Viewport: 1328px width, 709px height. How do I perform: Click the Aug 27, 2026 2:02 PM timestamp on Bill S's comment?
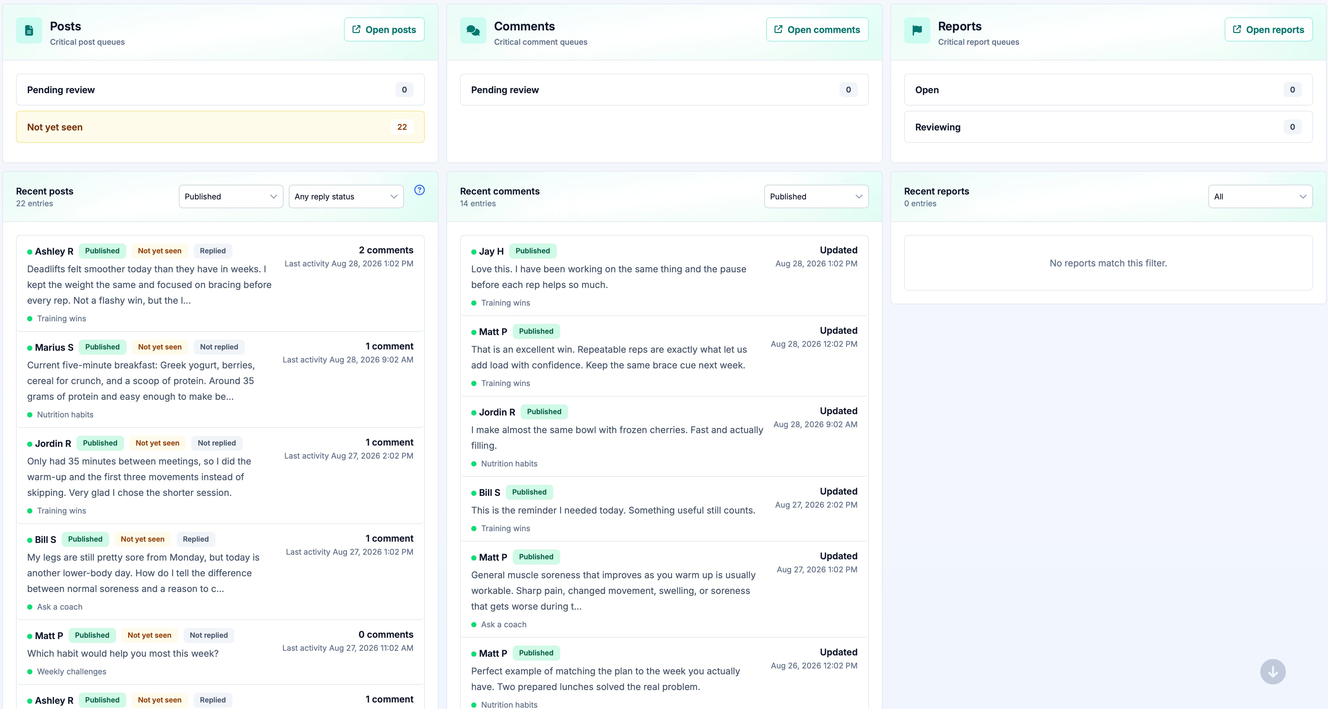(816, 505)
